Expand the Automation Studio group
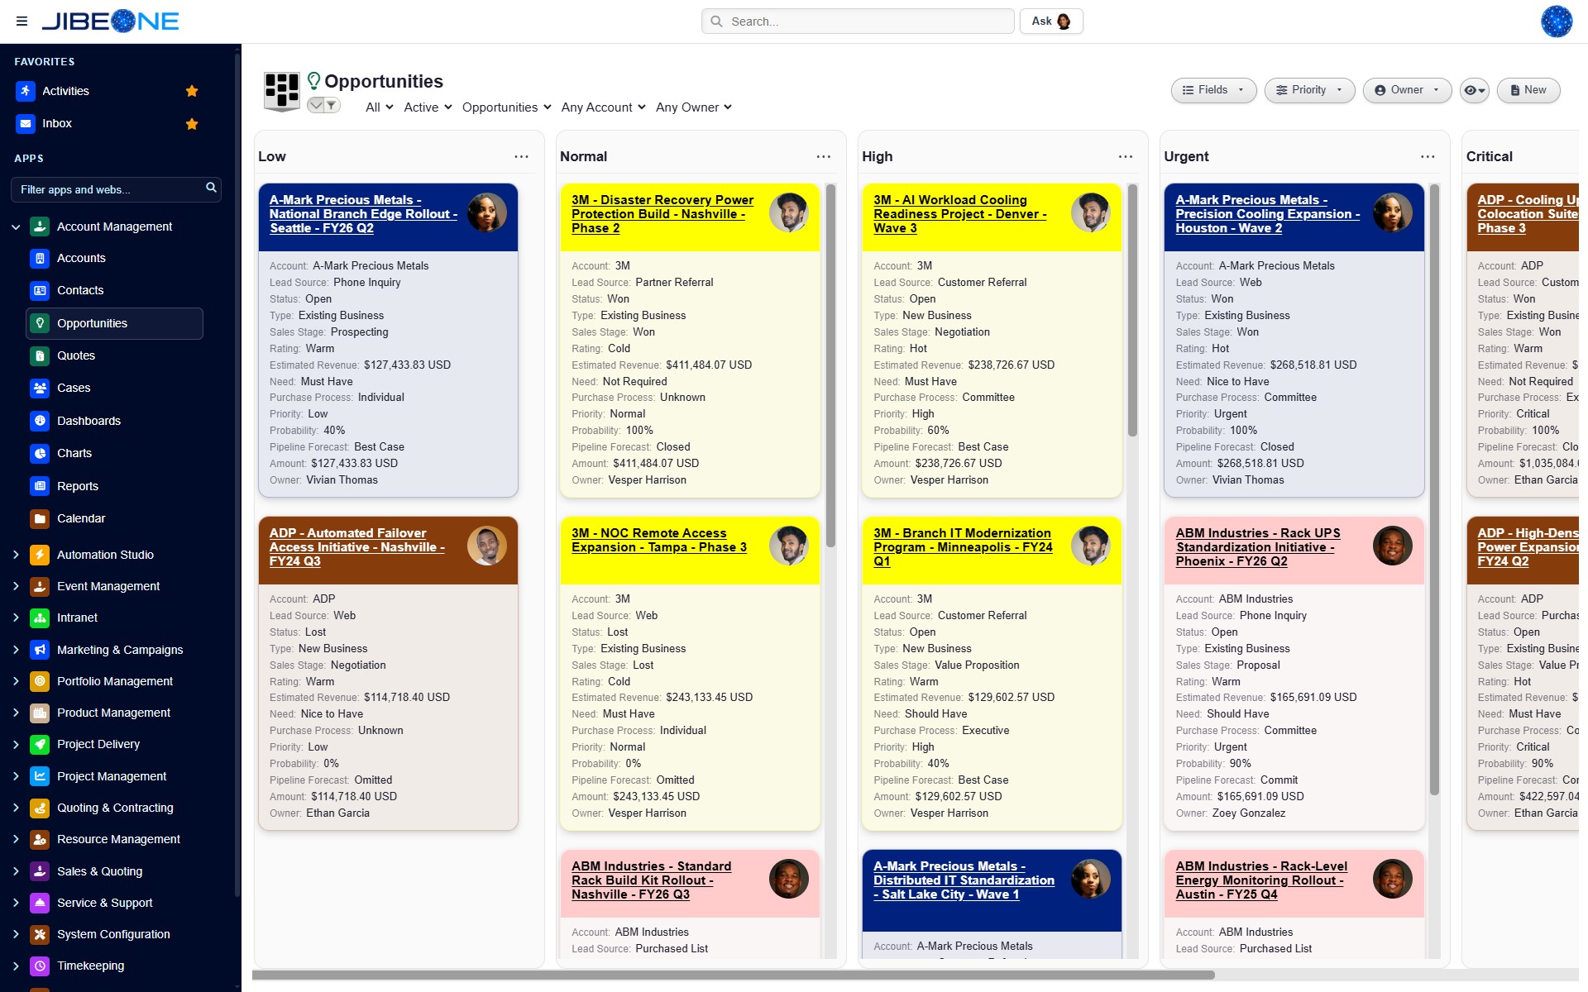 (16, 555)
